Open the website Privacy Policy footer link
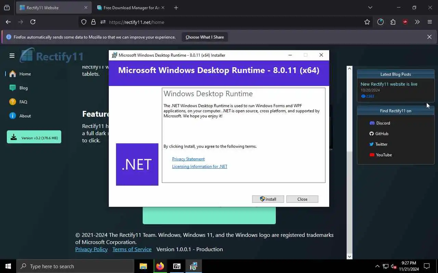 pyautogui.click(x=91, y=249)
